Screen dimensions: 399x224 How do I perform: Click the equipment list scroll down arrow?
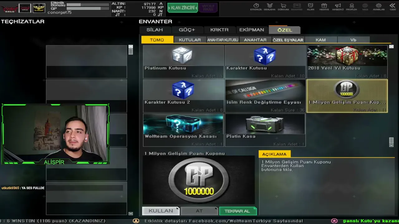[x=131, y=213]
